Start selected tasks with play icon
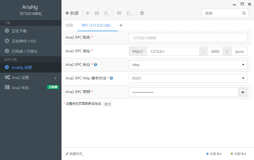254x160 pixels. pyautogui.click(x=88, y=13)
